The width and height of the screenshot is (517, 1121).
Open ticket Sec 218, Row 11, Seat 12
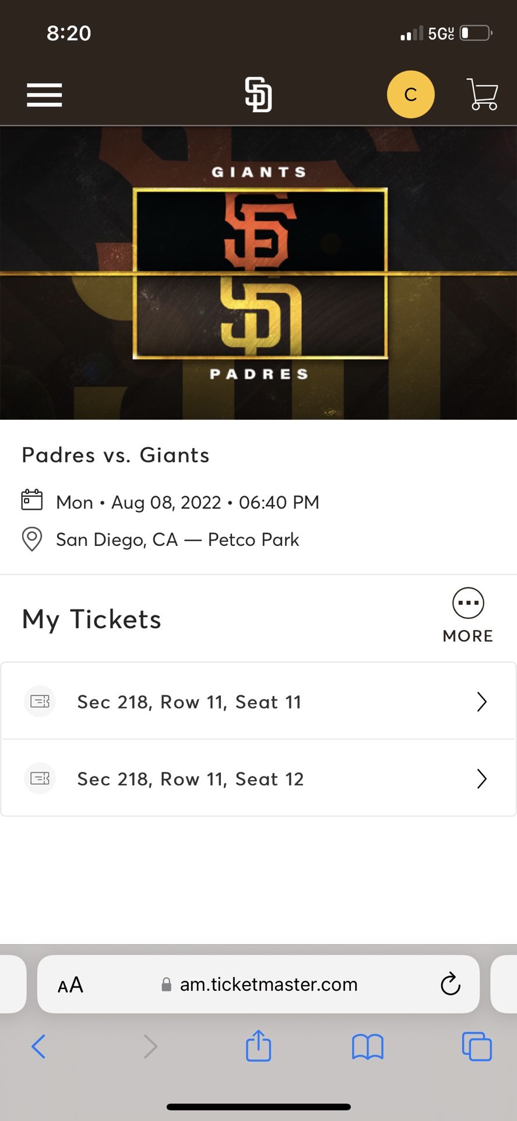click(191, 779)
